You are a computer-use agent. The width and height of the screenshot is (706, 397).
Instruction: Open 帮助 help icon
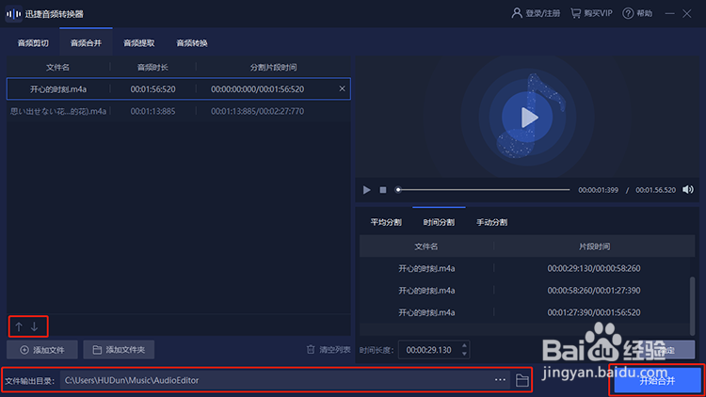[x=637, y=13]
